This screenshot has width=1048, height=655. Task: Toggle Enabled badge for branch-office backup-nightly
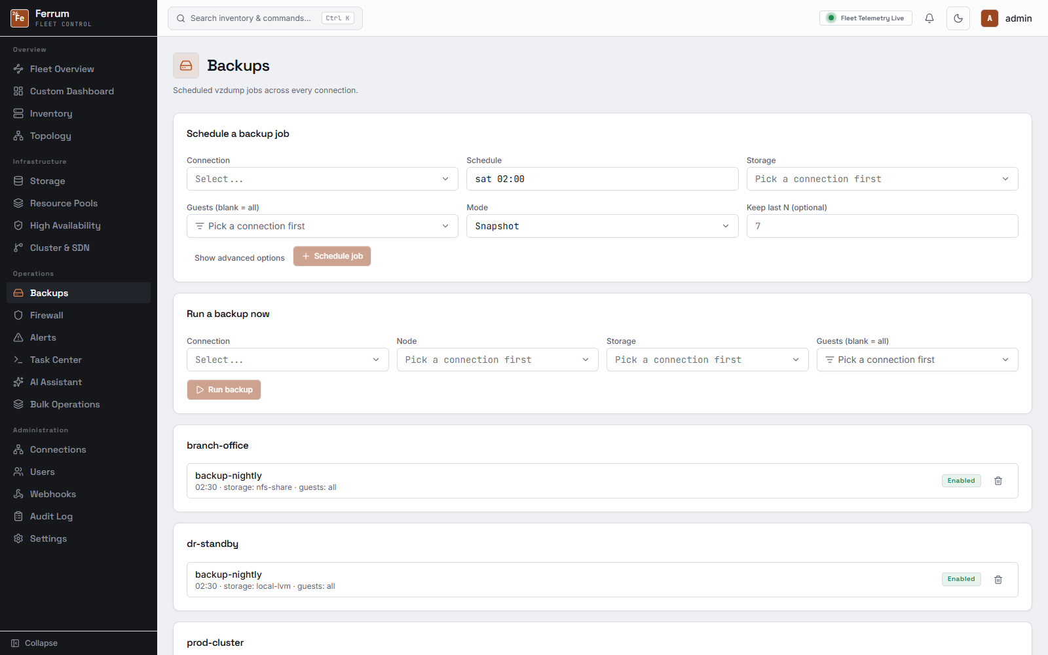point(961,481)
